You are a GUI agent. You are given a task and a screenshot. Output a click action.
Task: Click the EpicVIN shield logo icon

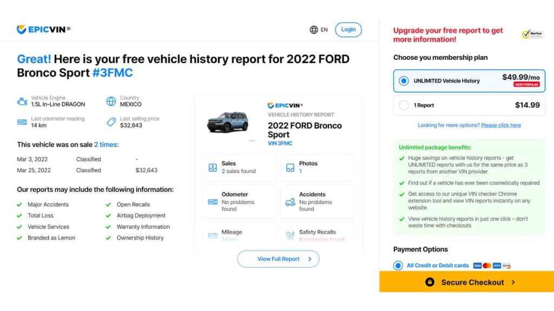click(x=22, y=29)
